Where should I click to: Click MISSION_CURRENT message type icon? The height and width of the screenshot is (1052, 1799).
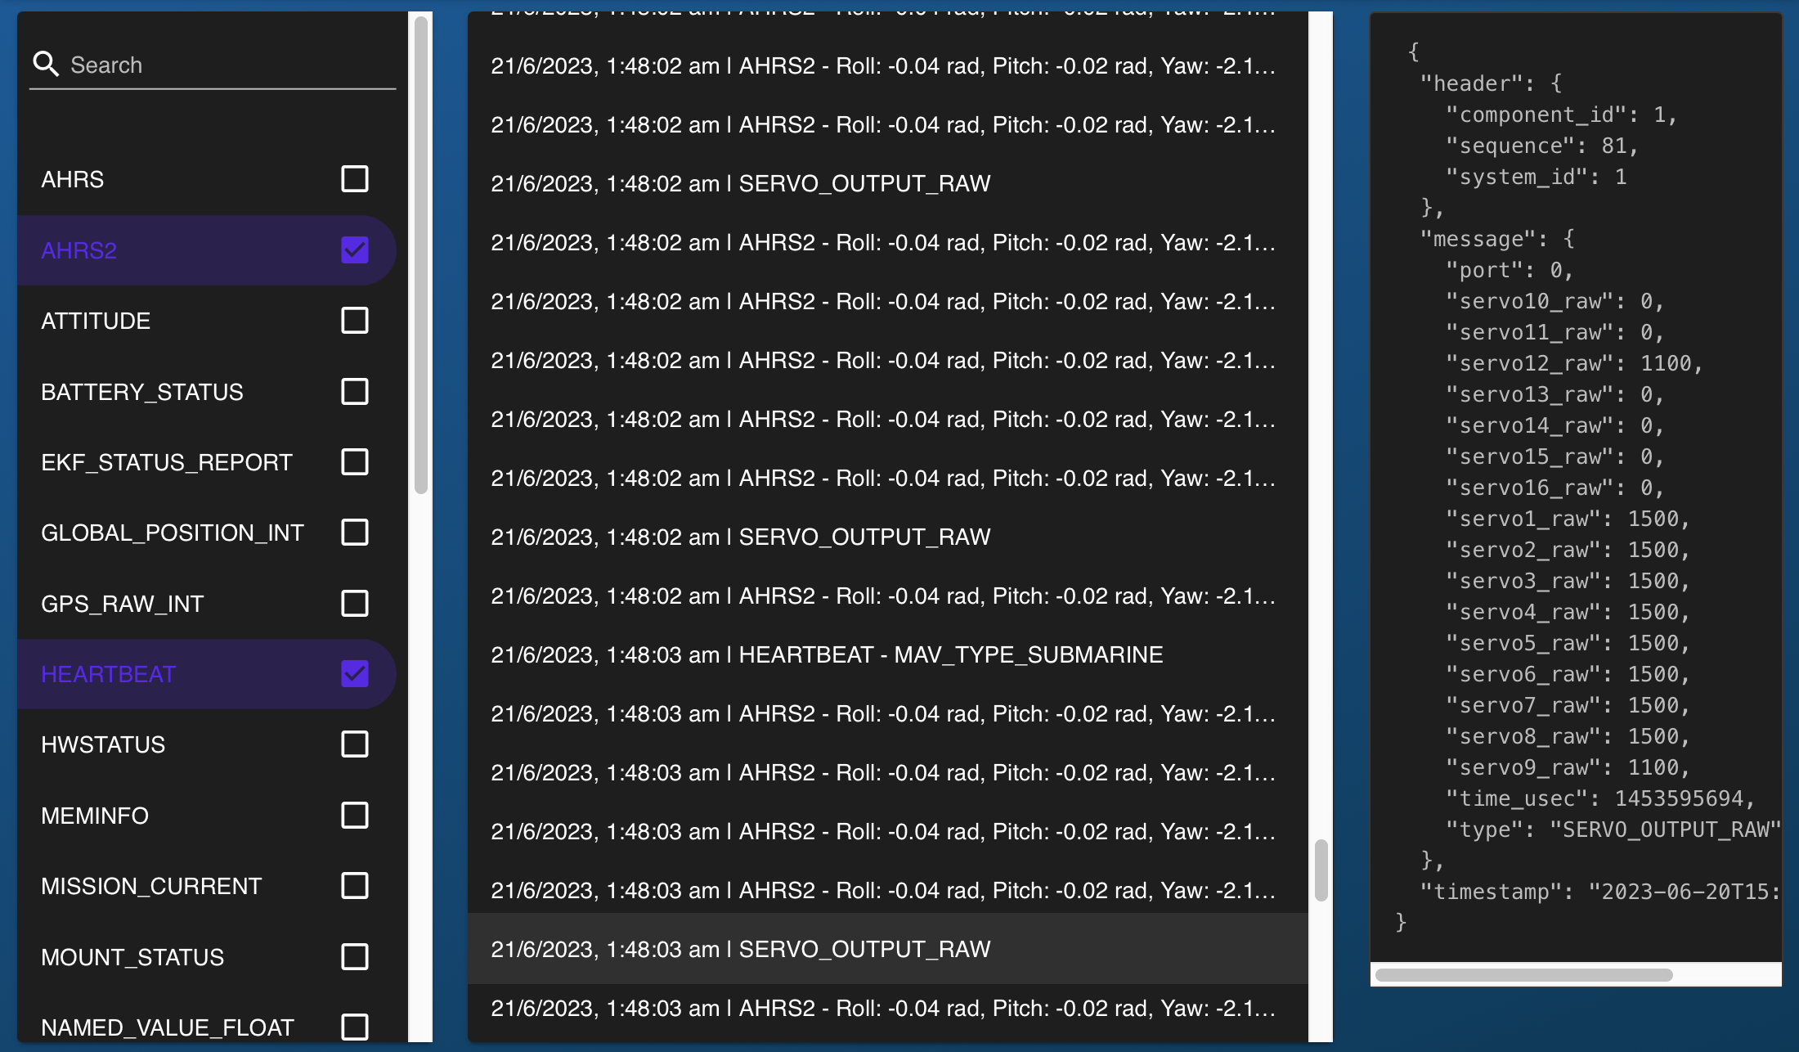tap(354, 885)
